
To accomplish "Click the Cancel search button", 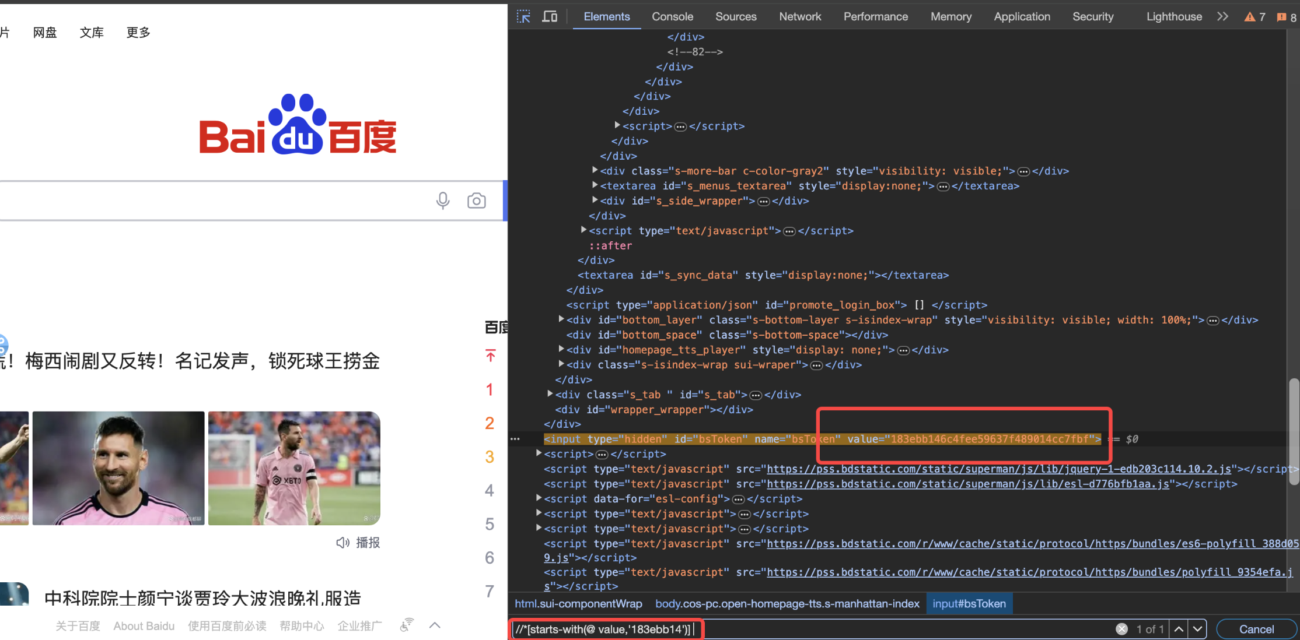I will 1256,629.
